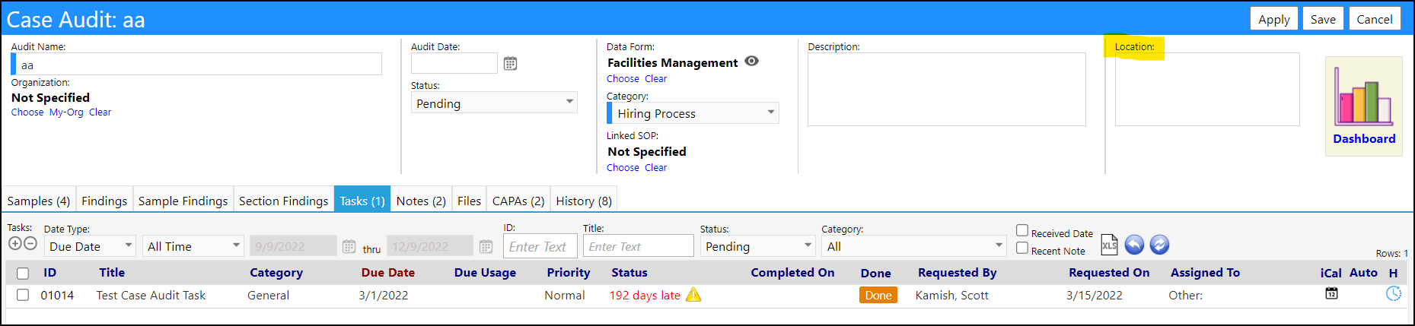Viewport: 1415px width, 326px height.
Task: Export tasks to XLS file
Action: coord(1109,245)
